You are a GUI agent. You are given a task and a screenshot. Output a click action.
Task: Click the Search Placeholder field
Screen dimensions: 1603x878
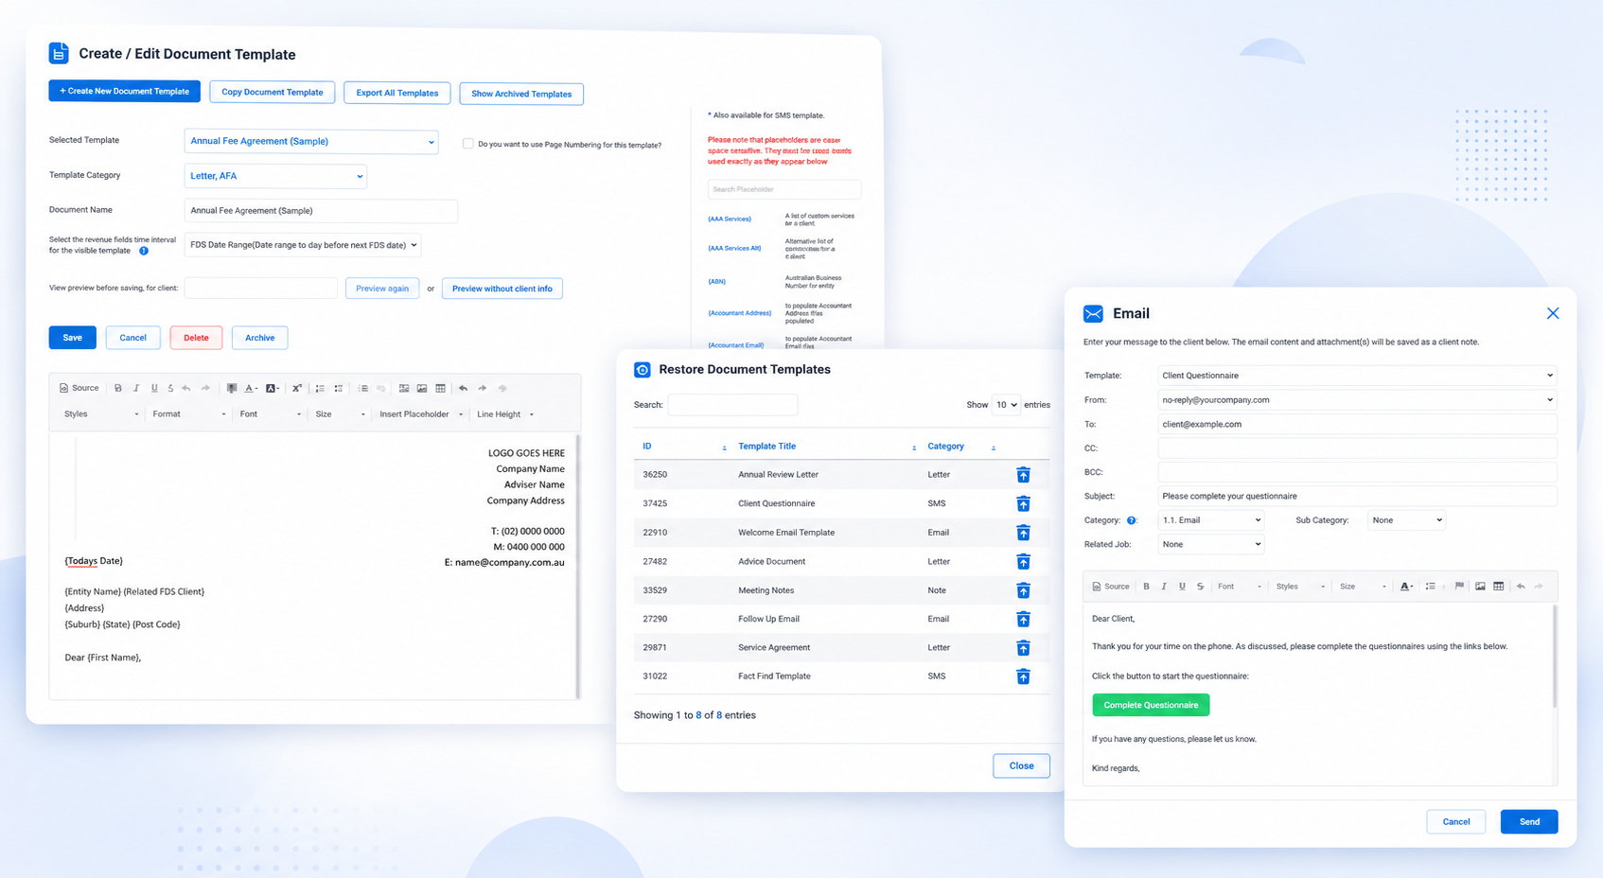pos(784,189)
